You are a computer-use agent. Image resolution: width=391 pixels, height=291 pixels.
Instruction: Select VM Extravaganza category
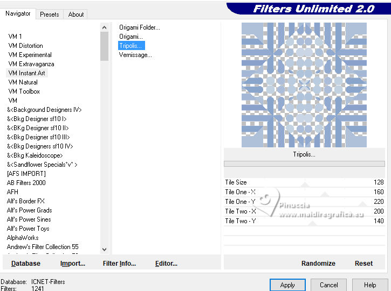click(x=31, y=64)
